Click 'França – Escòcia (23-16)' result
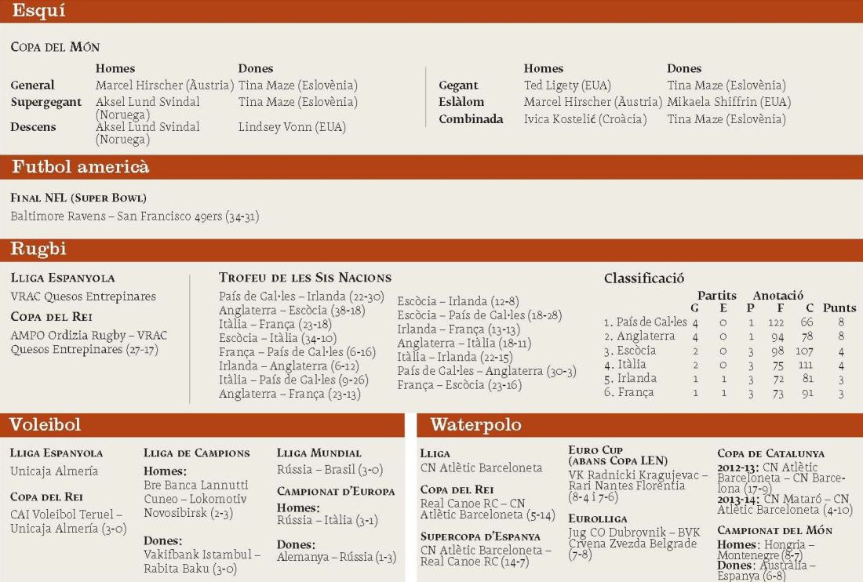The width and height of the screenshot is (863, 582). pyautogui.click(x=459, y=385)
